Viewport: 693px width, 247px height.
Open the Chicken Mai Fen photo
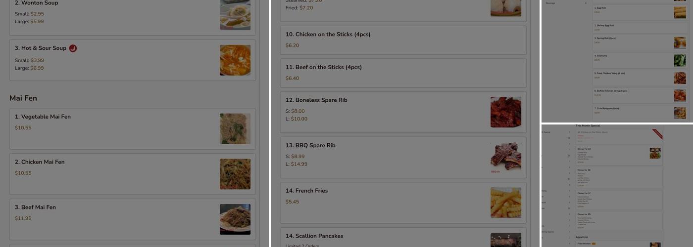pyautogui.click(x=235, y=174)
